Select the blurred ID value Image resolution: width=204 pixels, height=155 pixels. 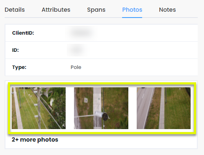[x=77, y=50]
